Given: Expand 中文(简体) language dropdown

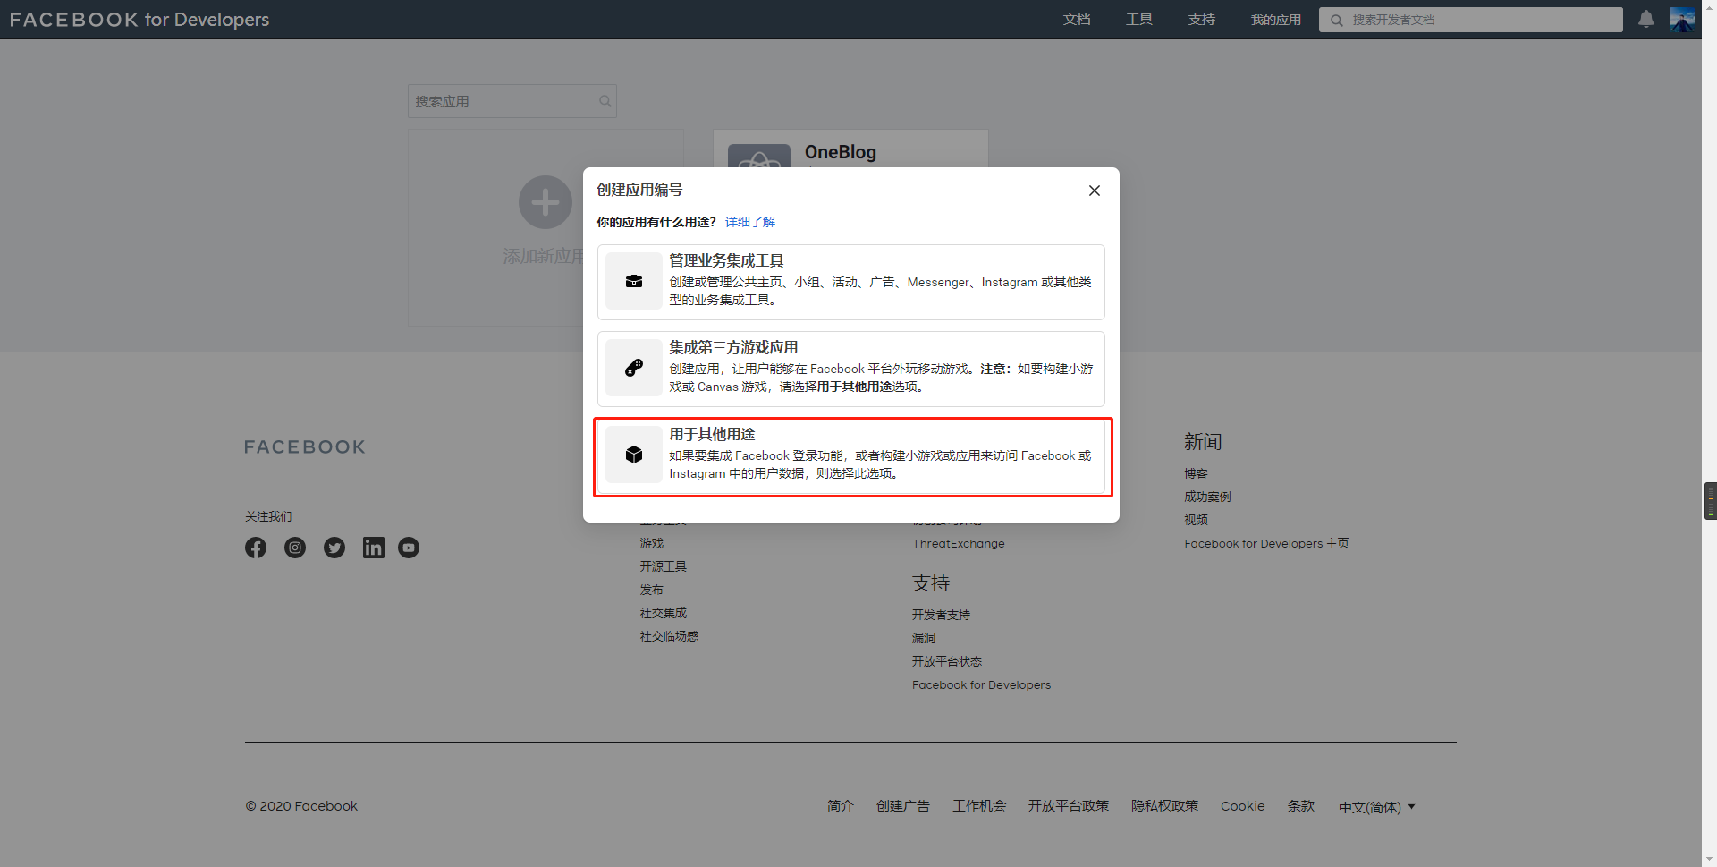Looking at the screenshot, I should click(1376, 807).
